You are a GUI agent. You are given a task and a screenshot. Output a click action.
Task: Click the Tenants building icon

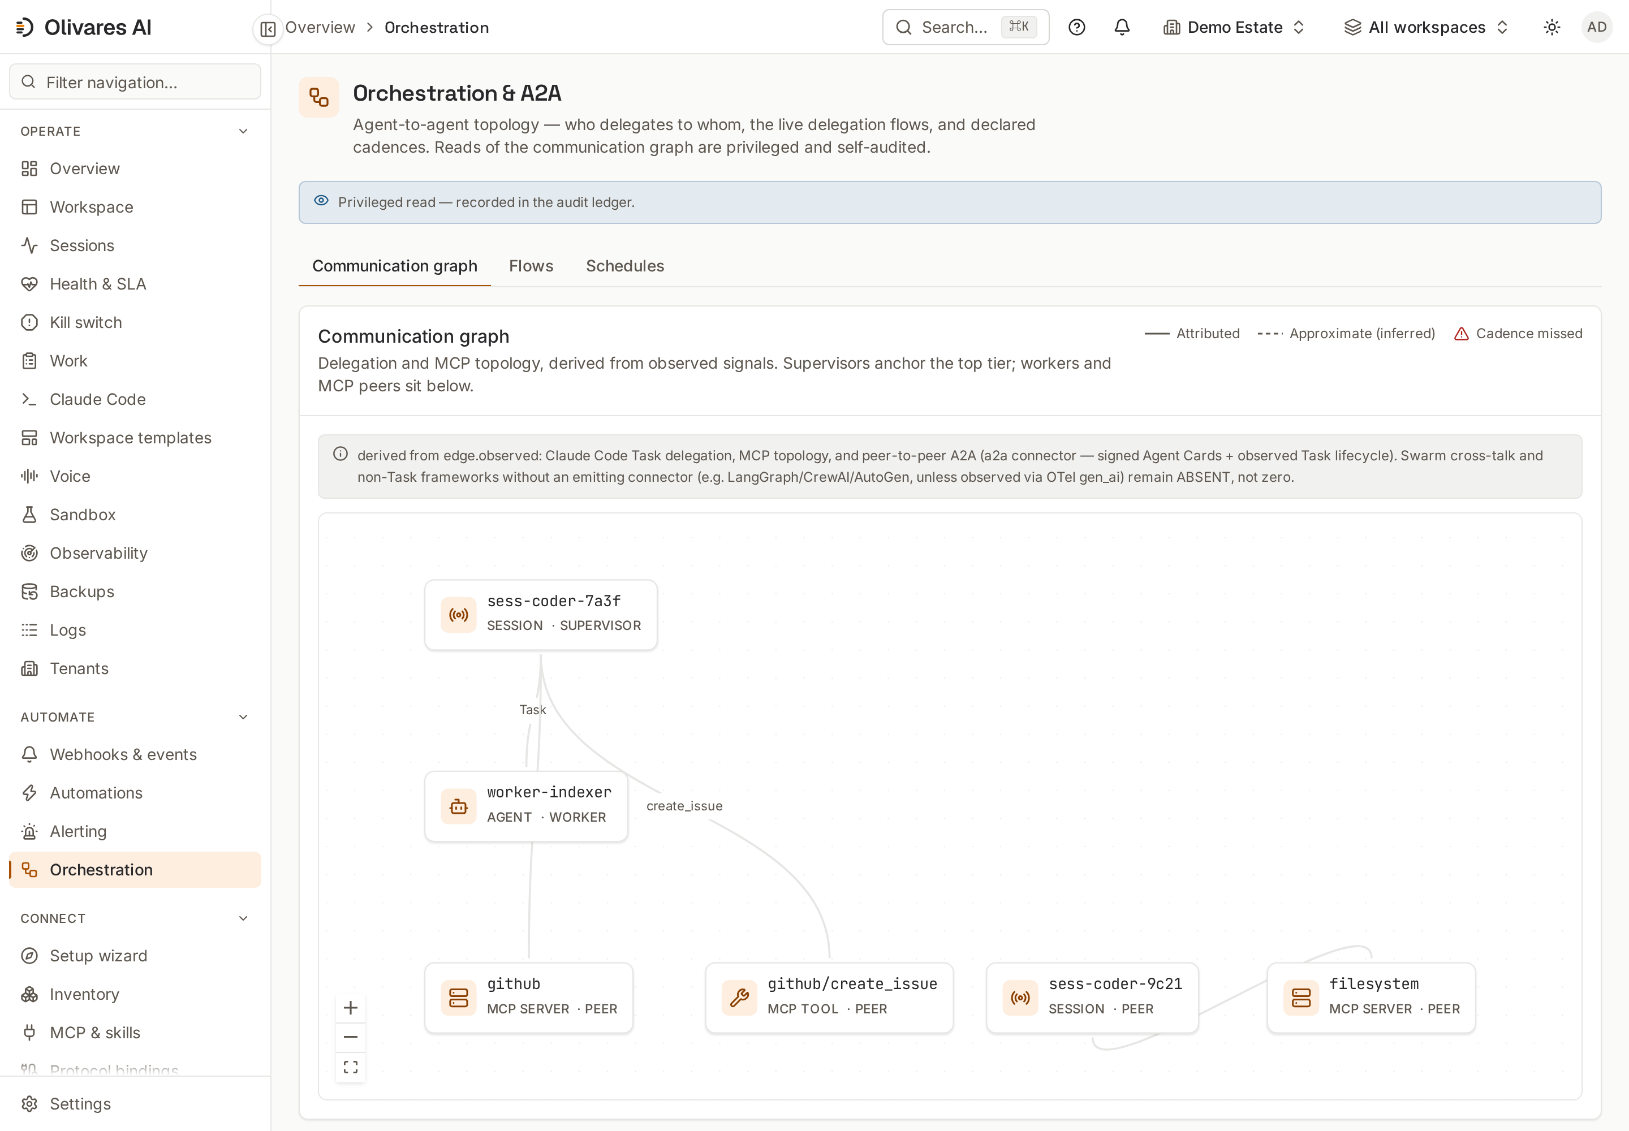[x=29, y=668]
